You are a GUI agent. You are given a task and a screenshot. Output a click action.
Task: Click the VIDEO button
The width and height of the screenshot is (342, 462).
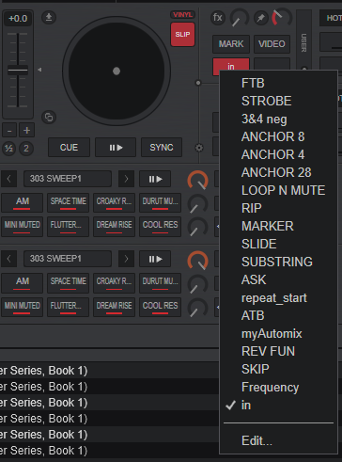tap(272, 44)
